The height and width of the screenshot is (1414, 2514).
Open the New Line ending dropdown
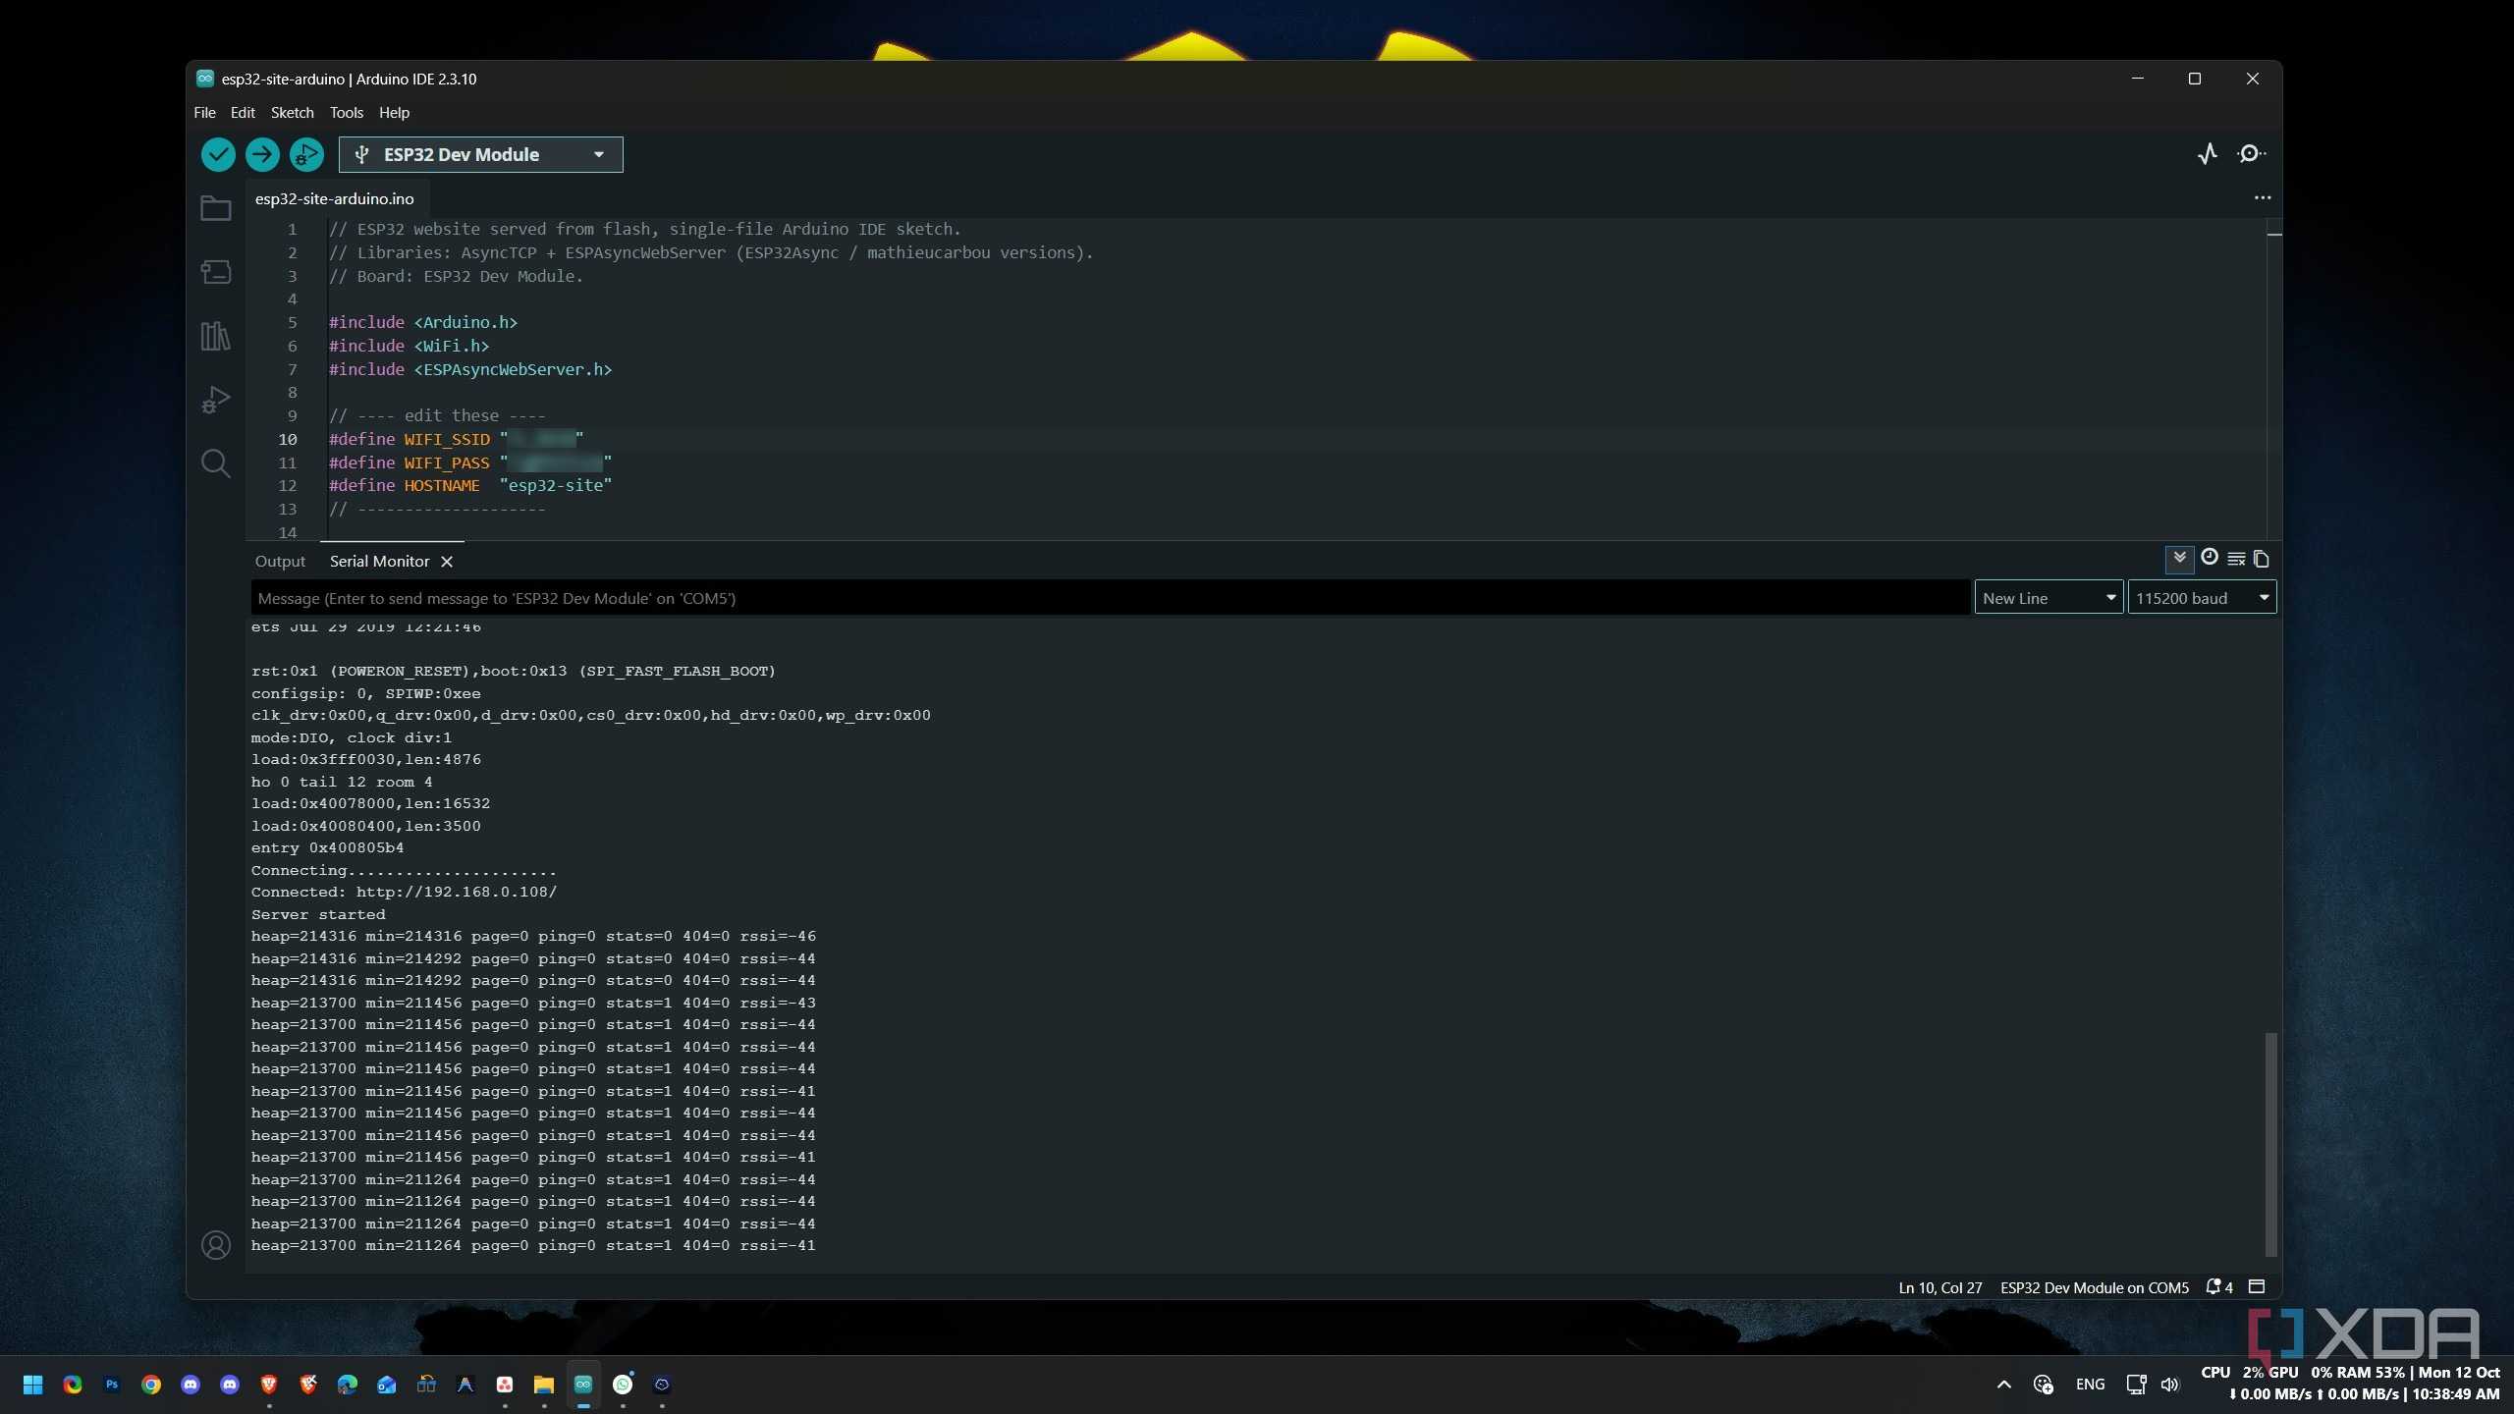tap(2049, 598)
